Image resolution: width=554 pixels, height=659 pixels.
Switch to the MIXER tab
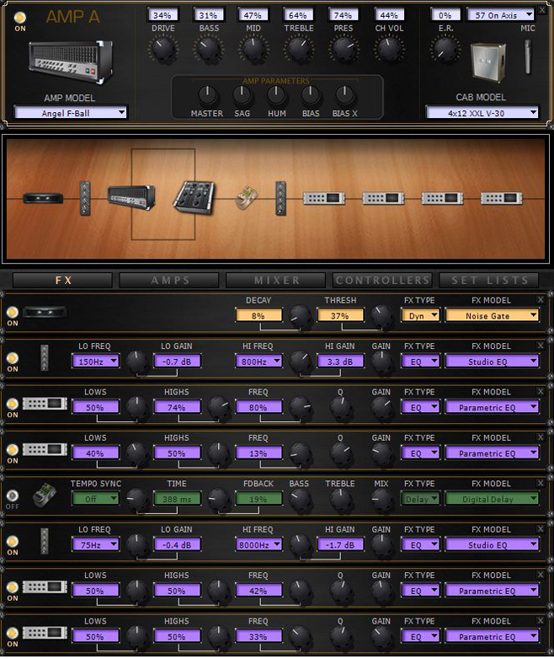pos(276,281)
